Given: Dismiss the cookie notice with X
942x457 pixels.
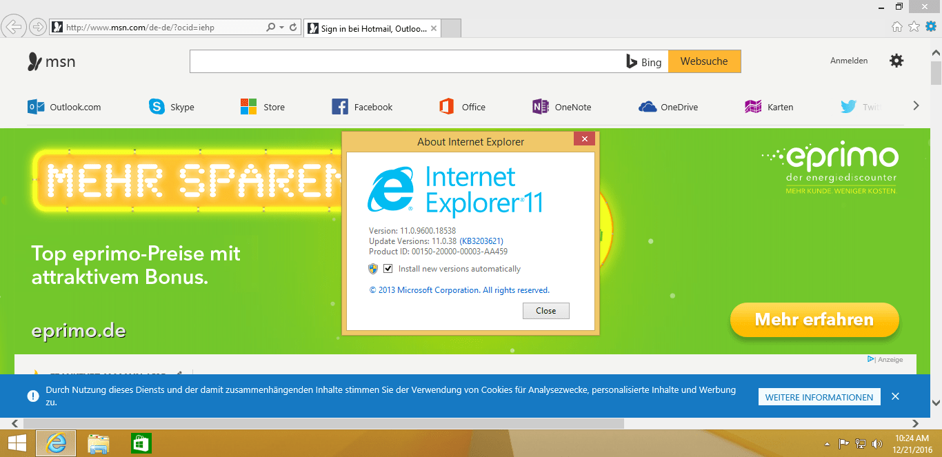Looking at the screenshot, I should click(895, 396).
